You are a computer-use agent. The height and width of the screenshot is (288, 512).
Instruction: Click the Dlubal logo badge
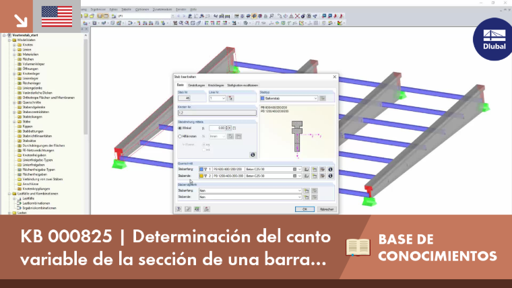pos(493,40)
